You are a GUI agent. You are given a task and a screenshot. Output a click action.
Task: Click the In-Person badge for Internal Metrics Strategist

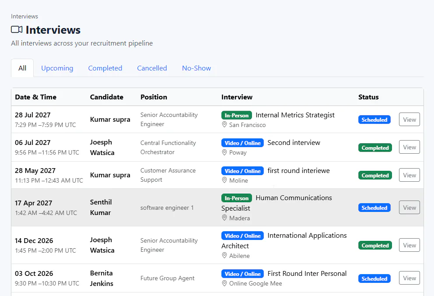[237, 115]
